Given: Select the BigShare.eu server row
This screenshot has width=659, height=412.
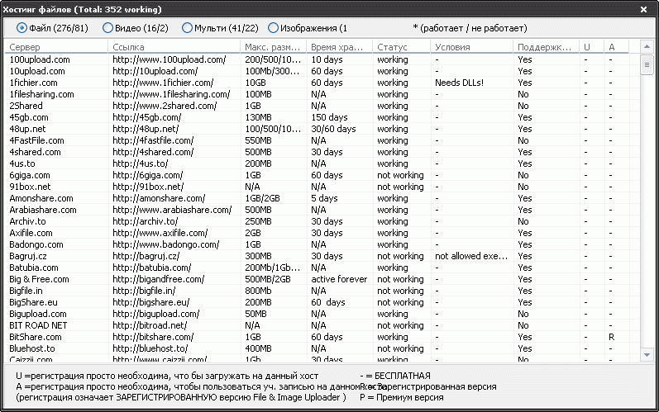Looking at the screenshot, I should [x=318, y=302].
